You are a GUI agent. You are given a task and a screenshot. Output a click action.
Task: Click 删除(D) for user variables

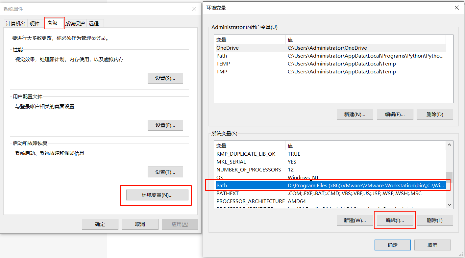pyautogui.click(x=435, y=114)
